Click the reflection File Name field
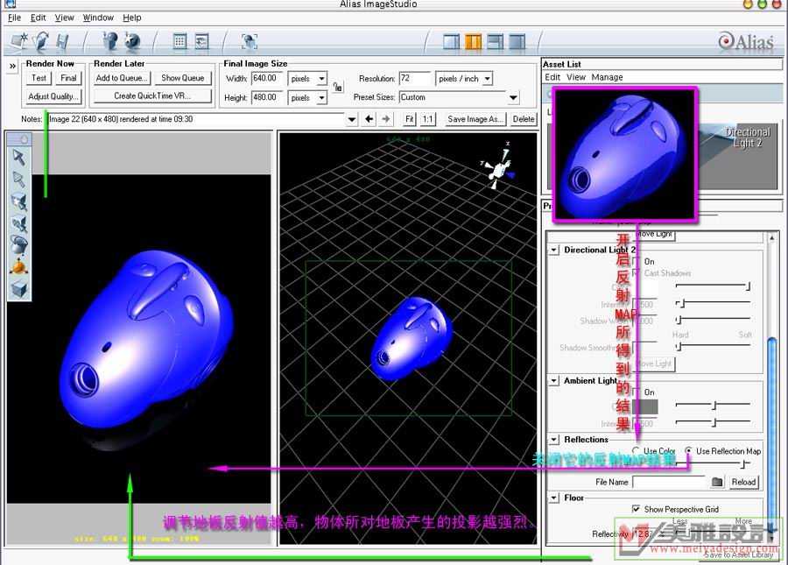The image size is (788, 565). tap(670, 482)
